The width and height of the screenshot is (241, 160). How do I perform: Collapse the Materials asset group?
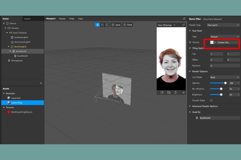tap(4, 93)
